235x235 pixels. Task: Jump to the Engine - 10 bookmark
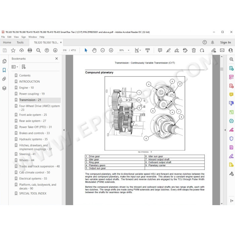point(27,88)
